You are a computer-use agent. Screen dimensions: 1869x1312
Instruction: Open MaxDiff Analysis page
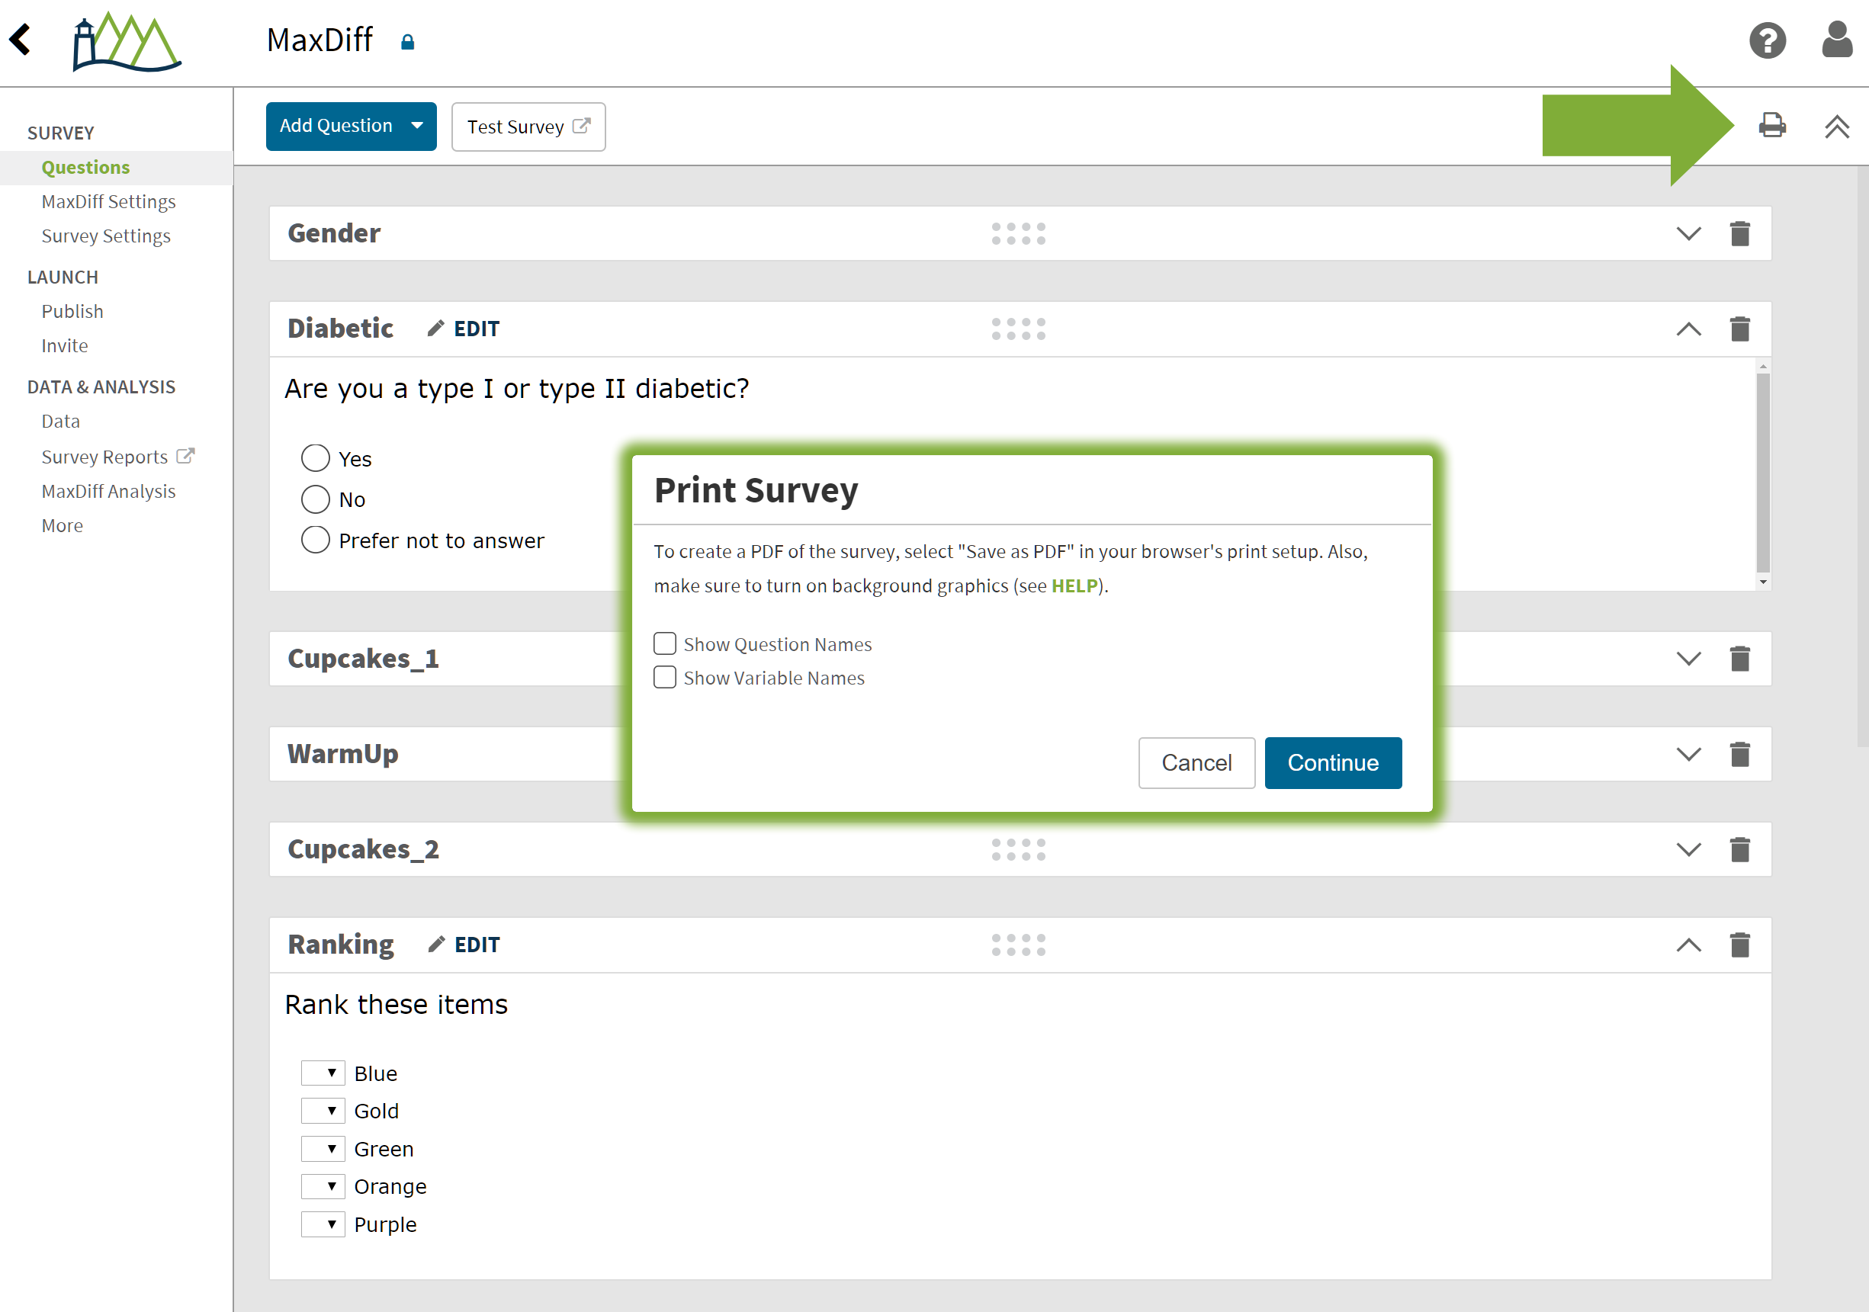108,490
